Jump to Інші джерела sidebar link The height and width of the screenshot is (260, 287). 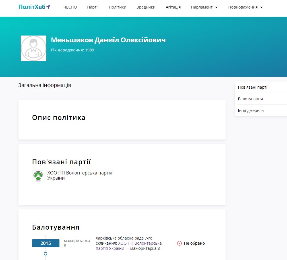[251, 111]
